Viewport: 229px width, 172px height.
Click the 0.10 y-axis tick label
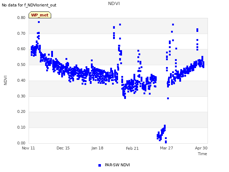tap(21, 128)
